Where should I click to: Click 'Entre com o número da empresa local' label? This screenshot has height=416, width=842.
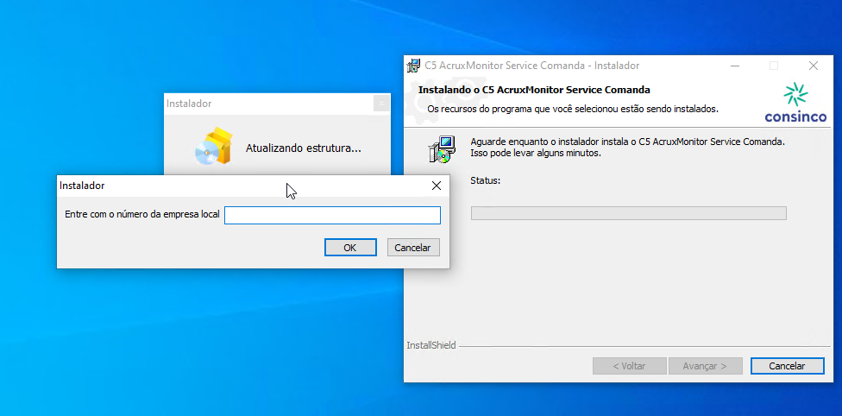(x=142, y=214)
